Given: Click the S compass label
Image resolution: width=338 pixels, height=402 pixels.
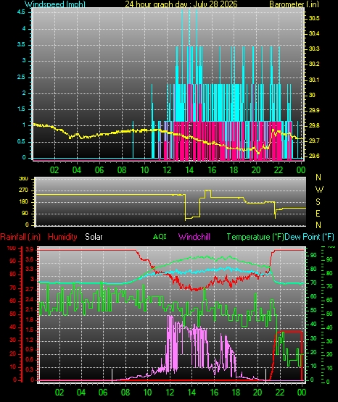Looking at the screenshot, I should (x=318, y=202).
